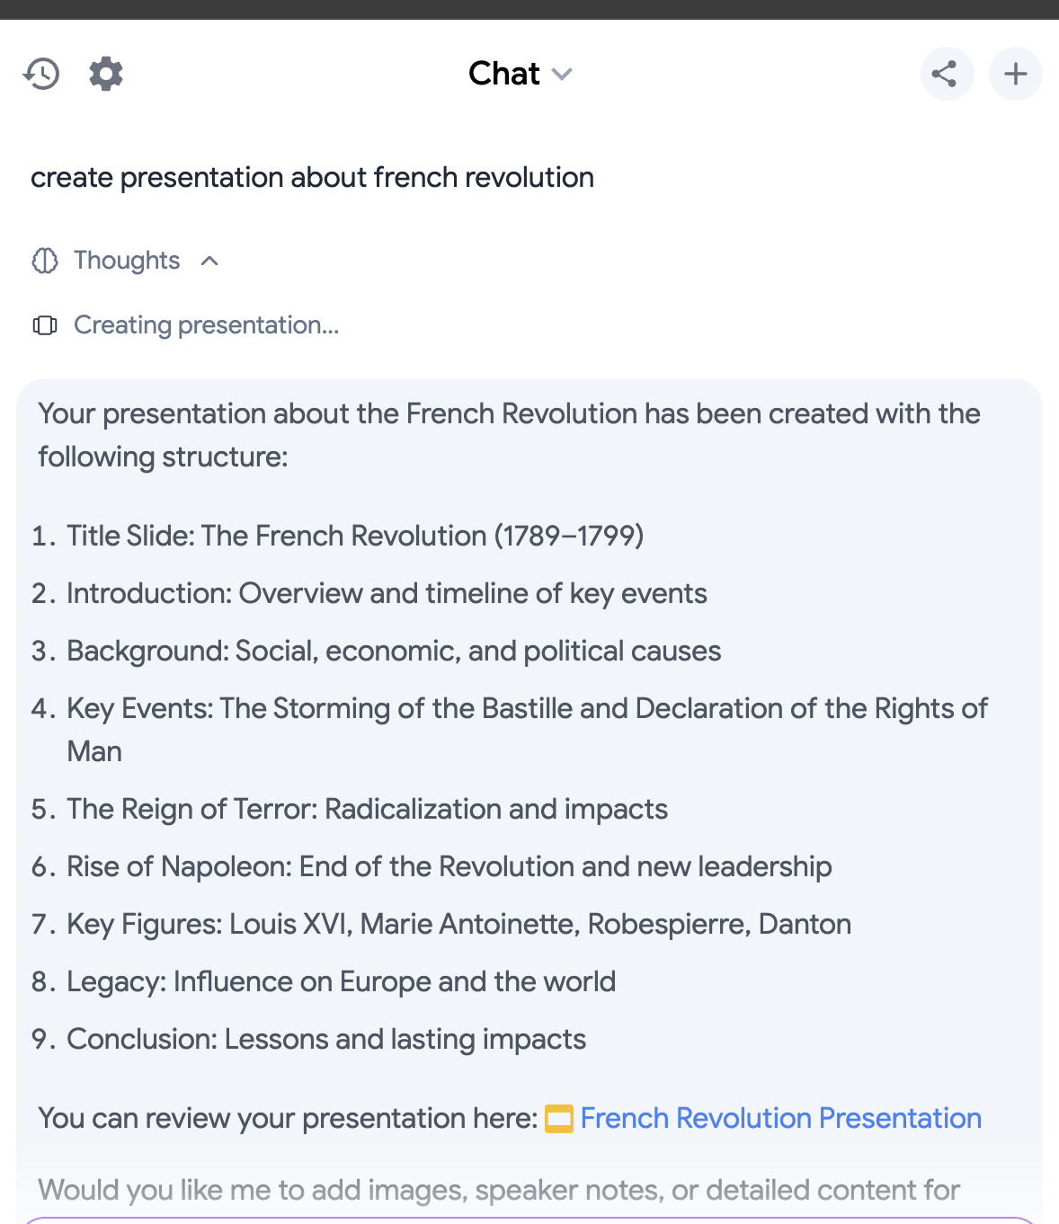
Task: Click the slides icon beside Creating presentation
Action: click(45, 325)
